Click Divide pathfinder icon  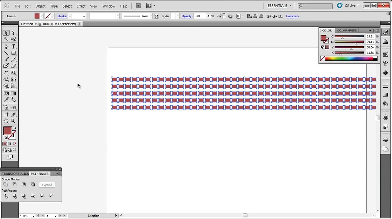tap(5, 196)
